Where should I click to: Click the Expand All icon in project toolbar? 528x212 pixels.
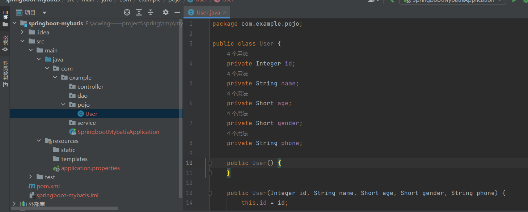pyautogui.click(x=139, y=12)
